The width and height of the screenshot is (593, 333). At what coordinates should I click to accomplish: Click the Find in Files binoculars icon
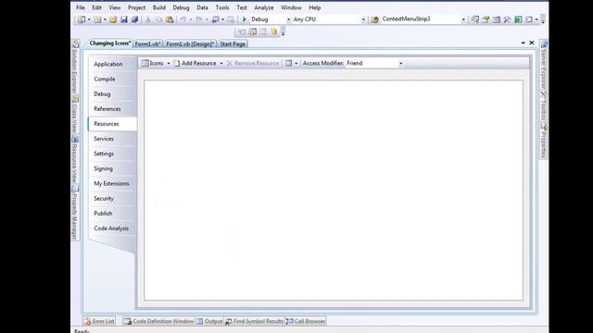(374, 19)
